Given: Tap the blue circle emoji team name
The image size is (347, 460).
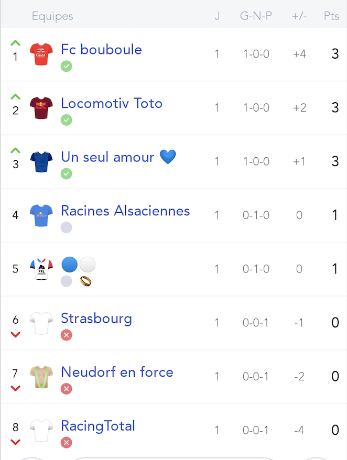Looking at the screenshot, I should tap(70, 265).
